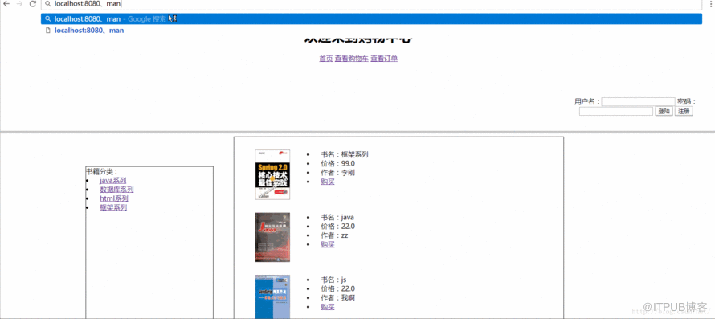Click the browser back arrow
The height and width of the screenshot is (319, 715).
click(x=6, y=4)
